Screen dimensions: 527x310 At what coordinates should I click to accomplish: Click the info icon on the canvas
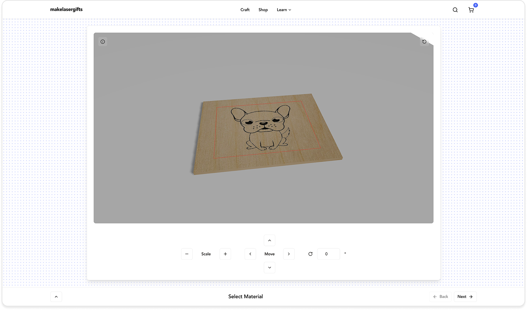[x=102, y=41]
